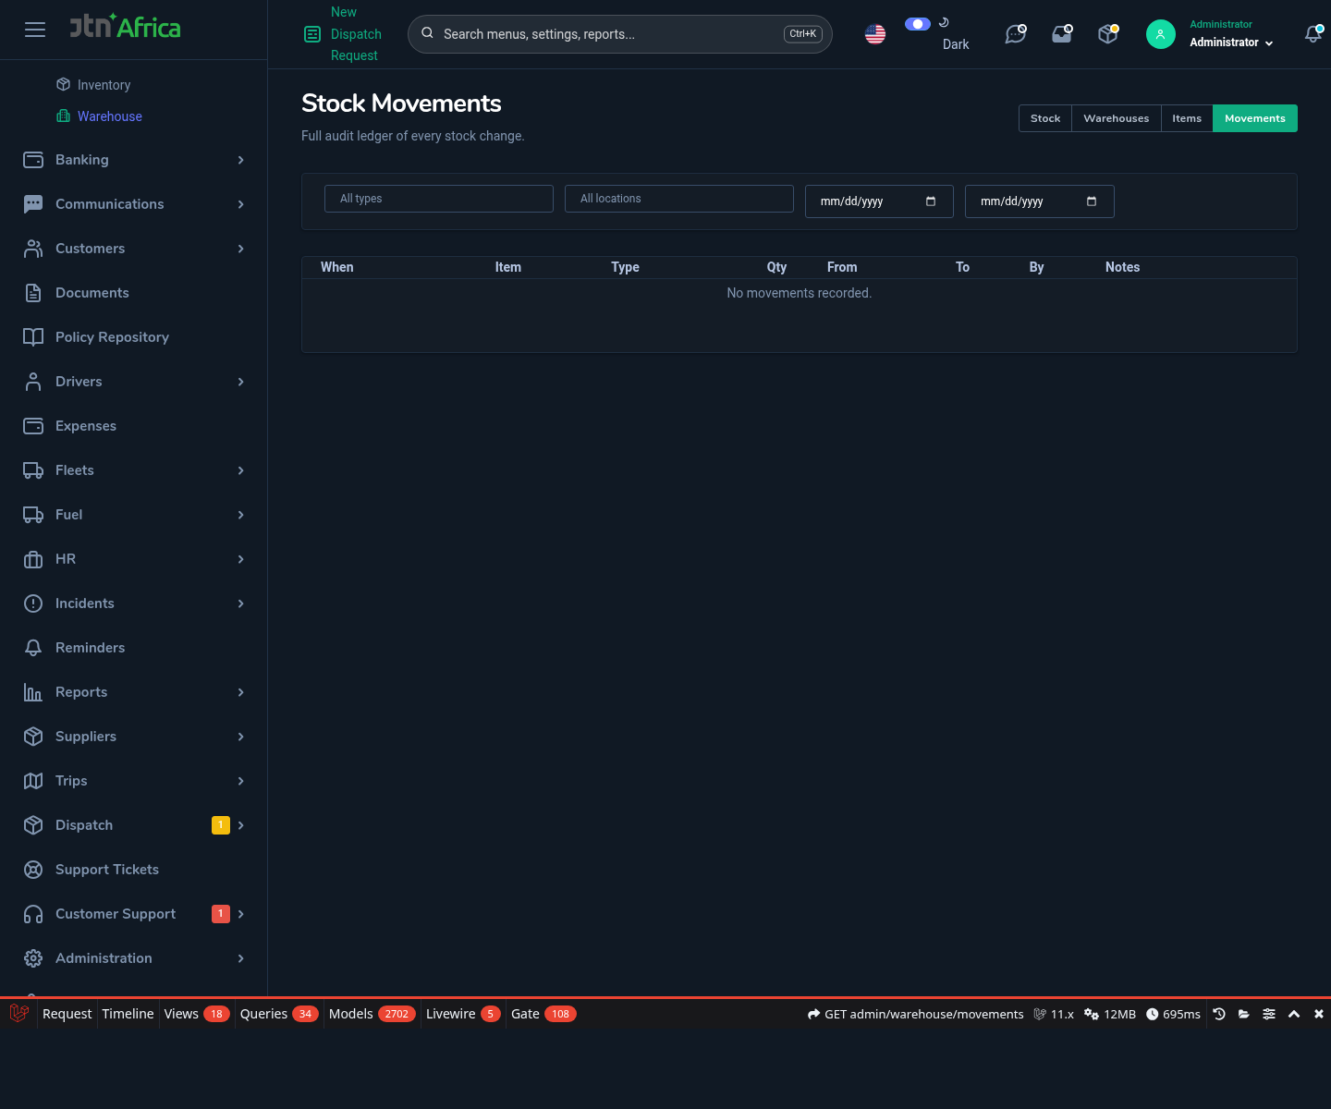Open the debugbar Queries tab
The image size is (1331, 1109).
[279, 1014]
